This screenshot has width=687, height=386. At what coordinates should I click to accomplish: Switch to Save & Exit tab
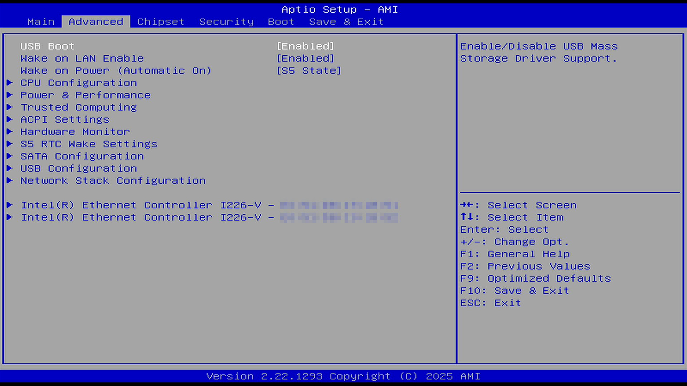[346, 22]
